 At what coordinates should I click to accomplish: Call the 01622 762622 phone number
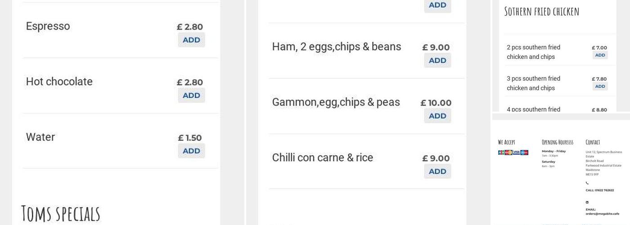coord(600,190)
